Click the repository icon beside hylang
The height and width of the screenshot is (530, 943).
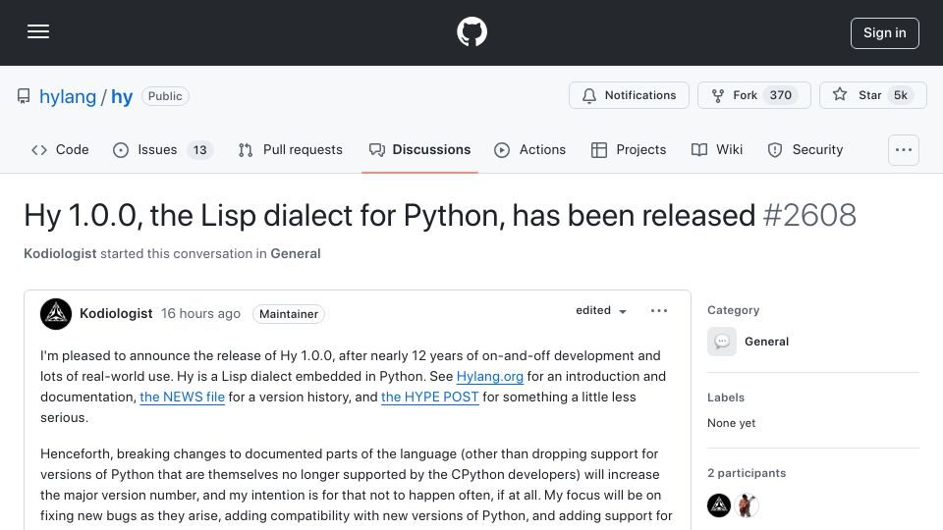pos(24,96)
